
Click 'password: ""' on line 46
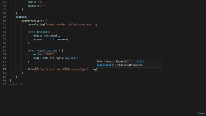[x=36, y=6]
